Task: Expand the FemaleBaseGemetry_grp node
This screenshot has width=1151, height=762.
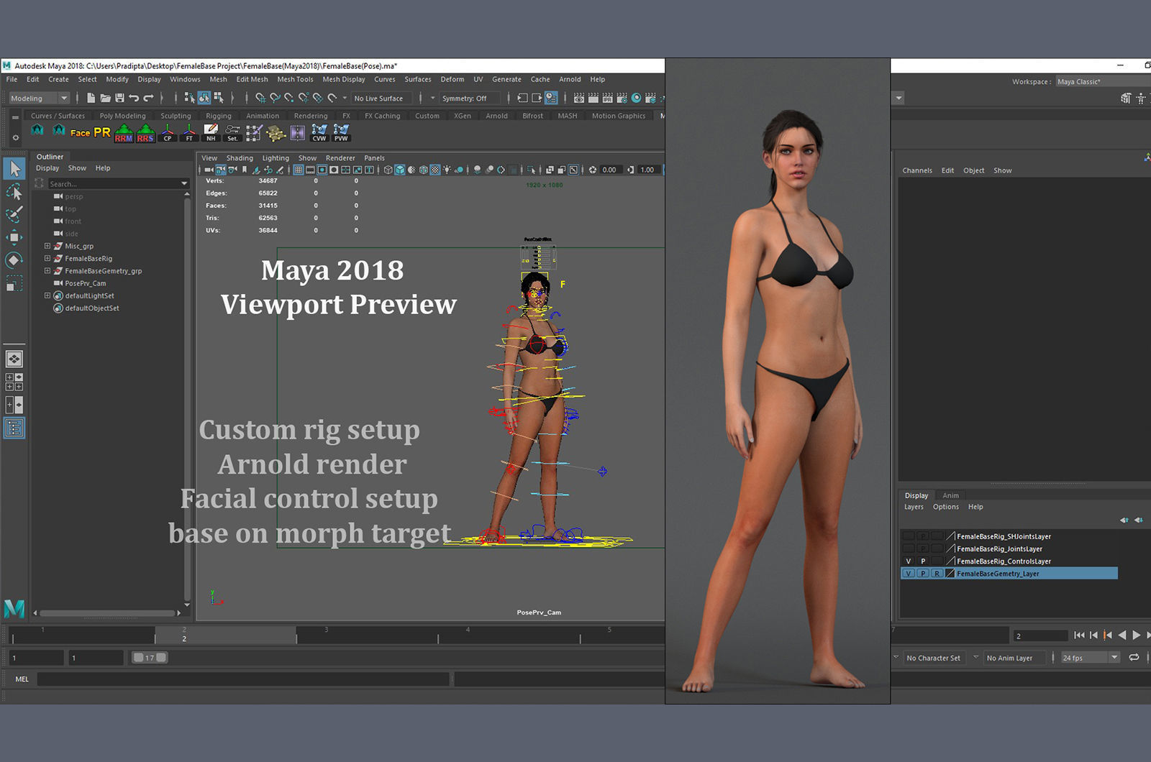Action: (47, 271)
